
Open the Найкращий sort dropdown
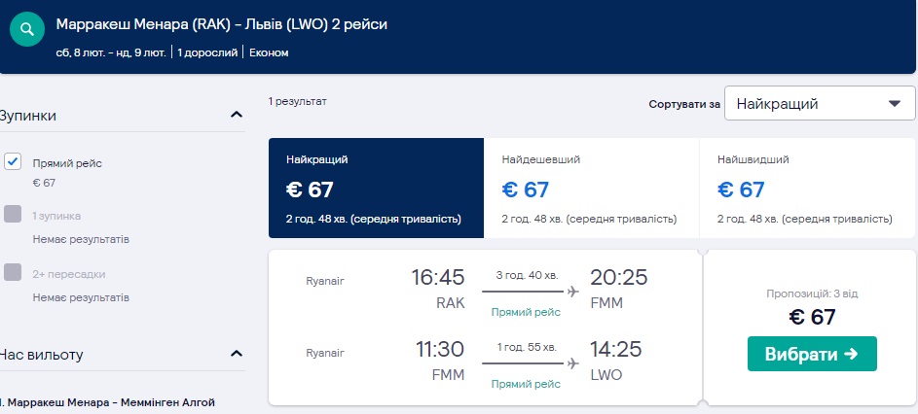[819, 104]
